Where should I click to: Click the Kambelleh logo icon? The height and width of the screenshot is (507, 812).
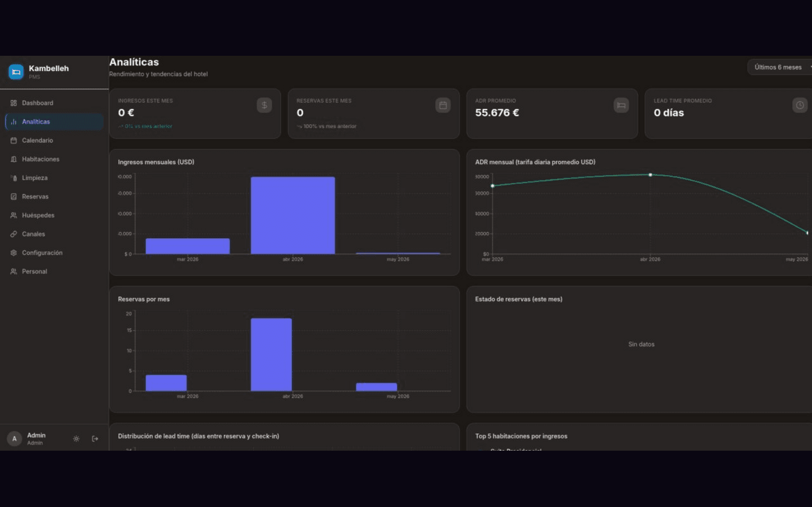click(x=16, y=72)
